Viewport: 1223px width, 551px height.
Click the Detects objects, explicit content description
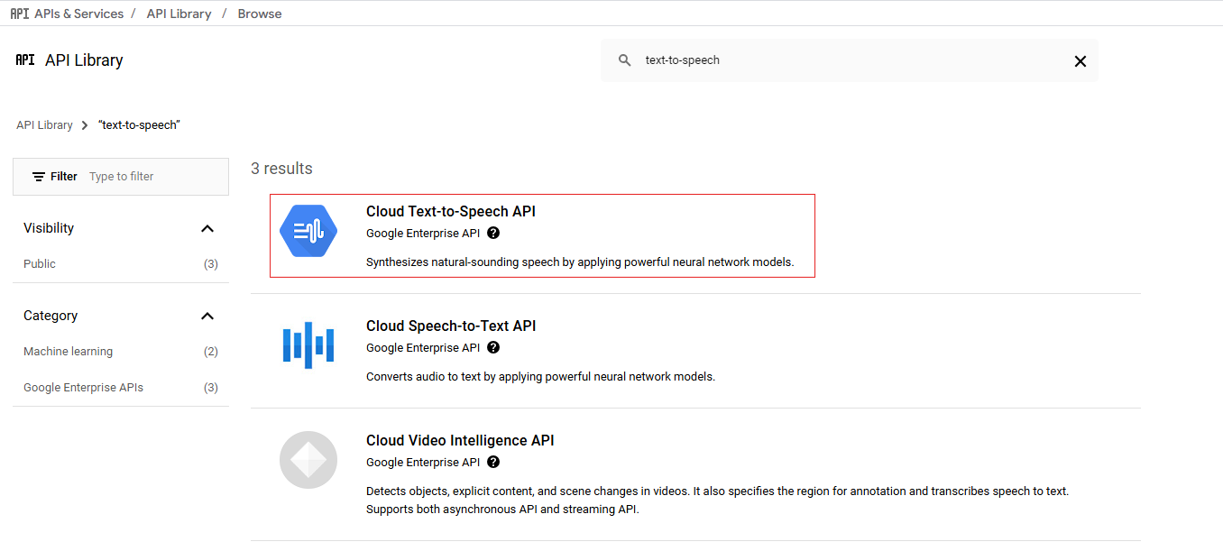pos(717,500)
